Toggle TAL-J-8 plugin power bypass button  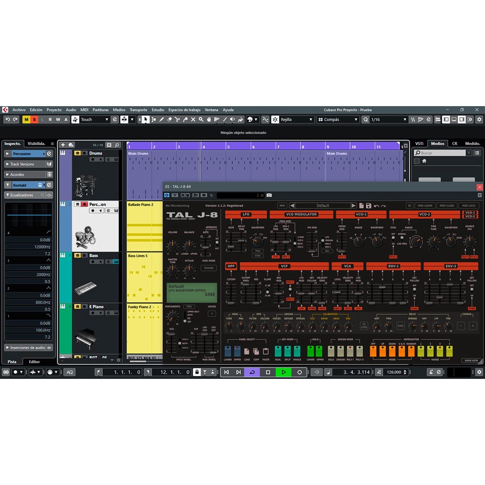167,195
